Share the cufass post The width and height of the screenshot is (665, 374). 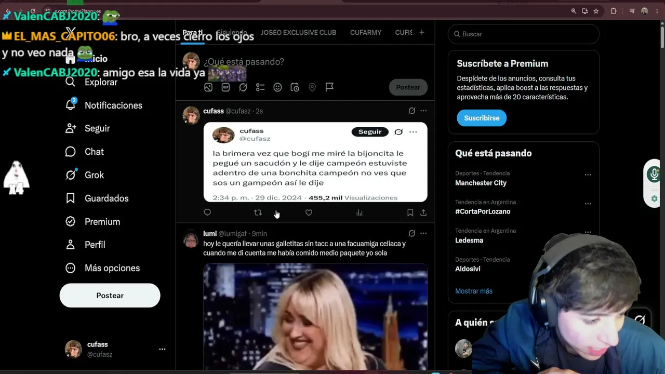pos(423,212)
